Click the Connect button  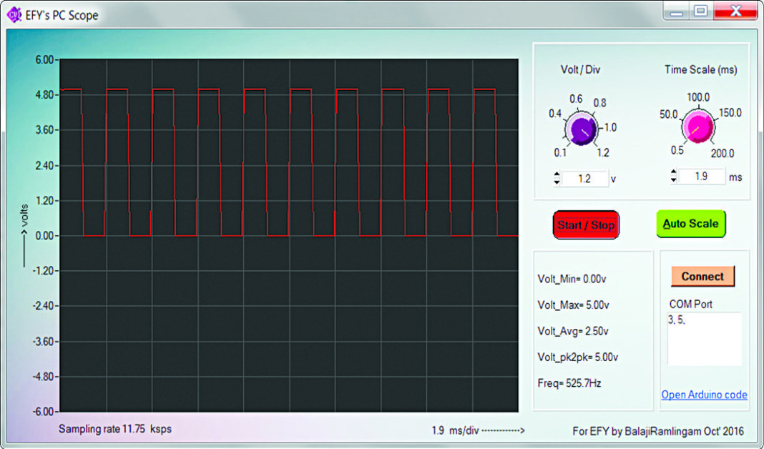pos(702,277)
